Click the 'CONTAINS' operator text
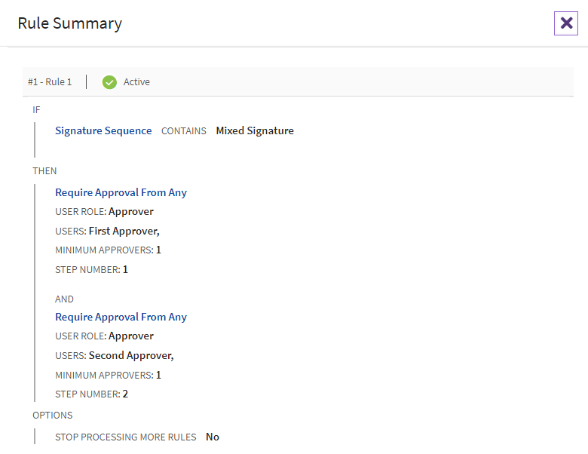Image resolution: width=588 pixels, height=454 pixels. coord(184,131)
